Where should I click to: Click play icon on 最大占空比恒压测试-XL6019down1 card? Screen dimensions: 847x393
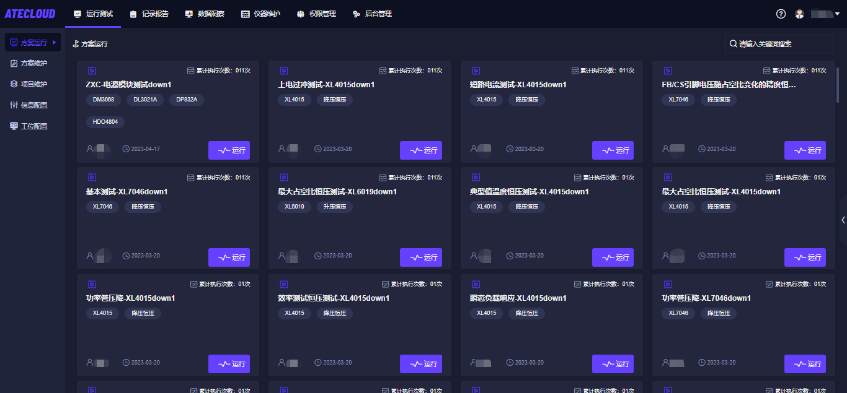[x=284, y=178]
